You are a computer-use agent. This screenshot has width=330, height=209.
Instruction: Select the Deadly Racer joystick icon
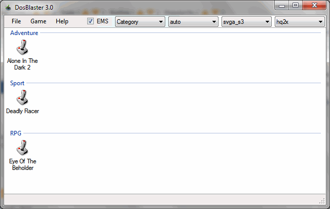(x=22, y=97)
